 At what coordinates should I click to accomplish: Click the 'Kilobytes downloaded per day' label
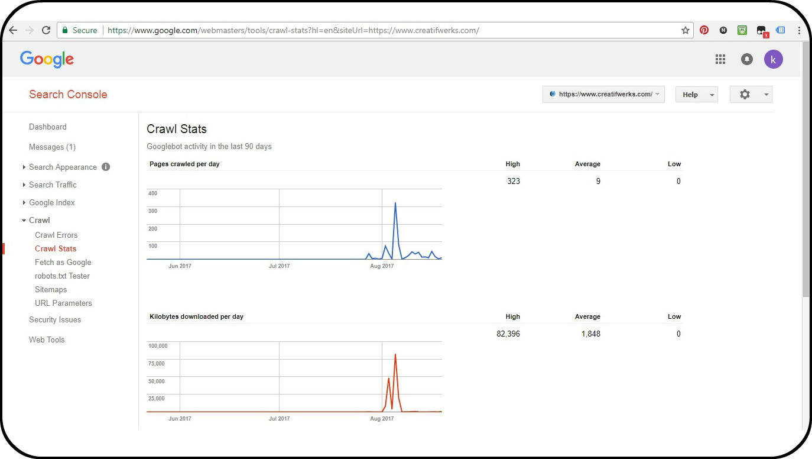[196, 316]
